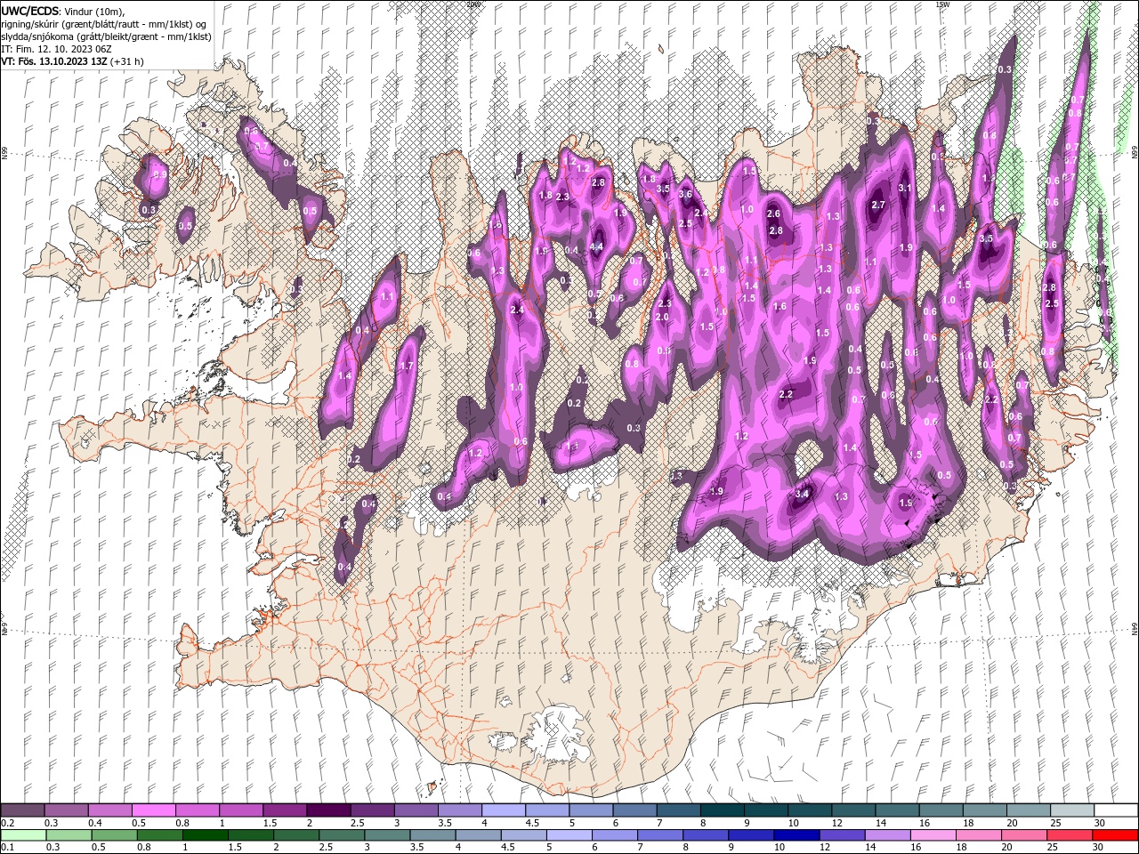
Task: Click the snowfall value 2.6 on the map
Action: (x=773, y=213)
